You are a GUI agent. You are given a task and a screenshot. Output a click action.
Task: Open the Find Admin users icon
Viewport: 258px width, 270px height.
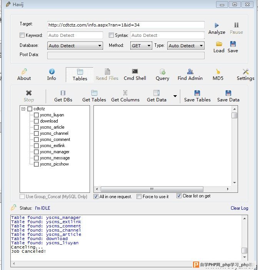(190, 71)
